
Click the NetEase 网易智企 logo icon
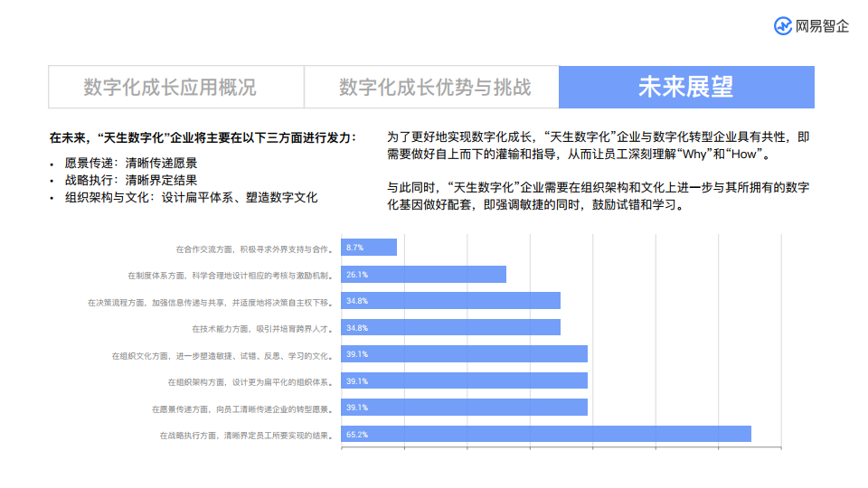783,26
